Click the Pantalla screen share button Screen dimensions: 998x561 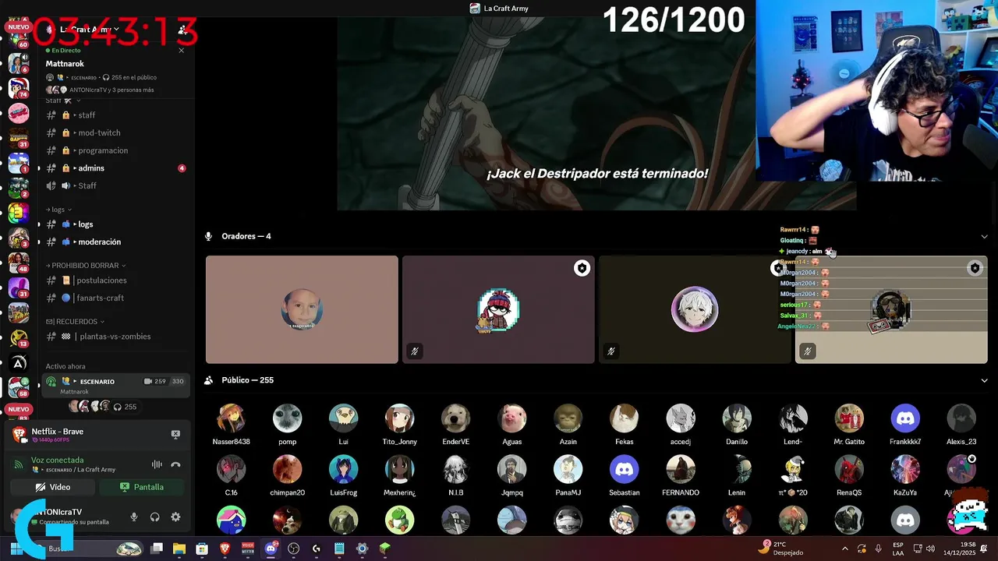(x=142, y=487)
